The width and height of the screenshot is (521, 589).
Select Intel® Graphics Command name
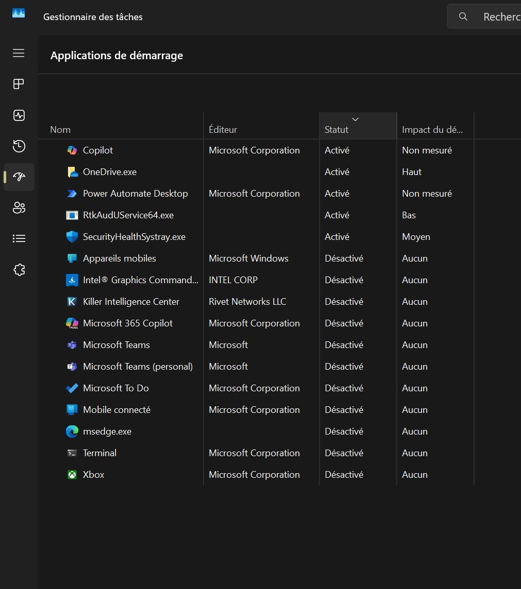pyautogui.click(x=141, y=280)
